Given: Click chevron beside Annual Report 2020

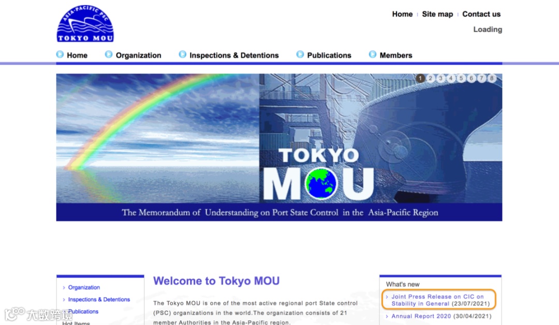Looking at the screenshot, I should tap(387, 316).
